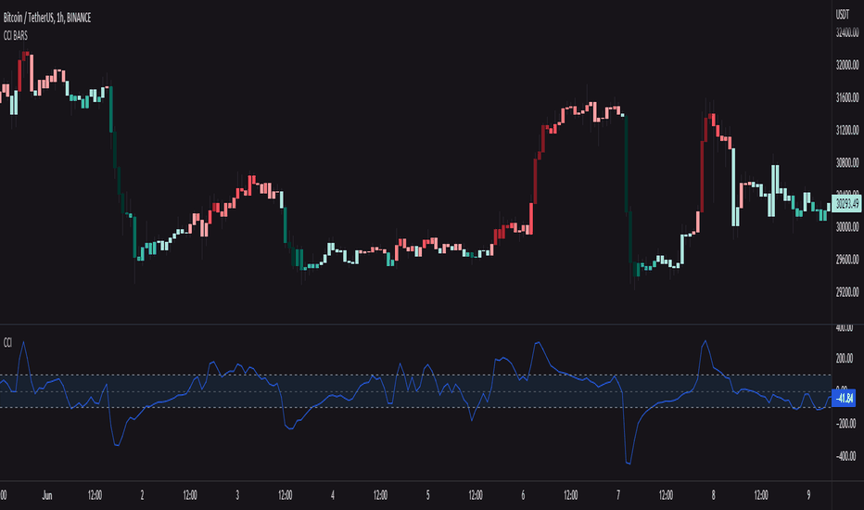Click the 32000.00 price axis label
Screen dimensions: 864x510
pyautogui.click(x=847, y=65)
